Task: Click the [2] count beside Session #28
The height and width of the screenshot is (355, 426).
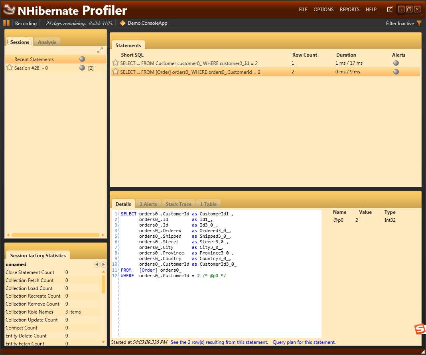Action: [x=91, y=68]
